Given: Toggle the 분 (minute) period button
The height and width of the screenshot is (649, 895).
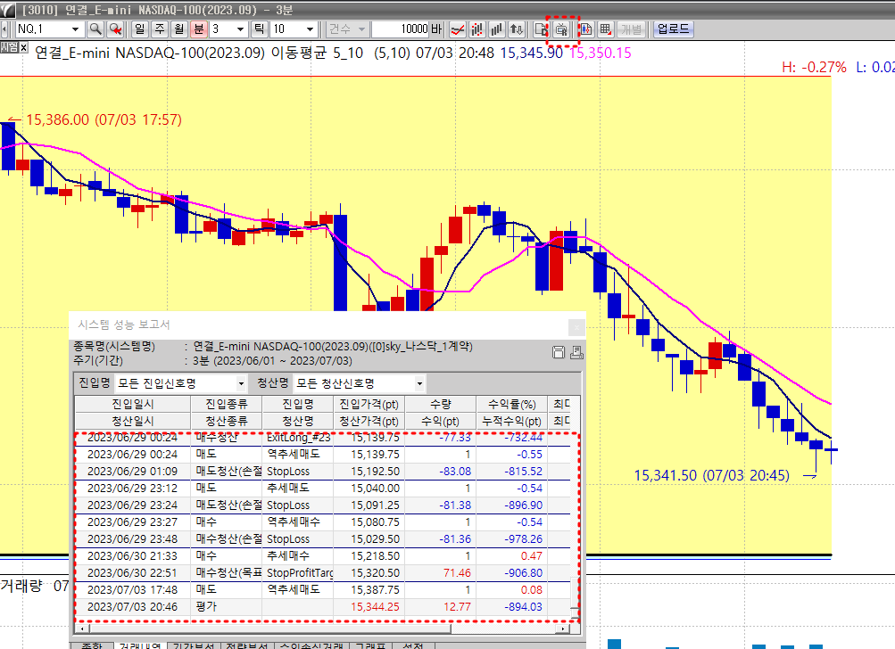Looking at the screenshot, I should click(198, 29).
